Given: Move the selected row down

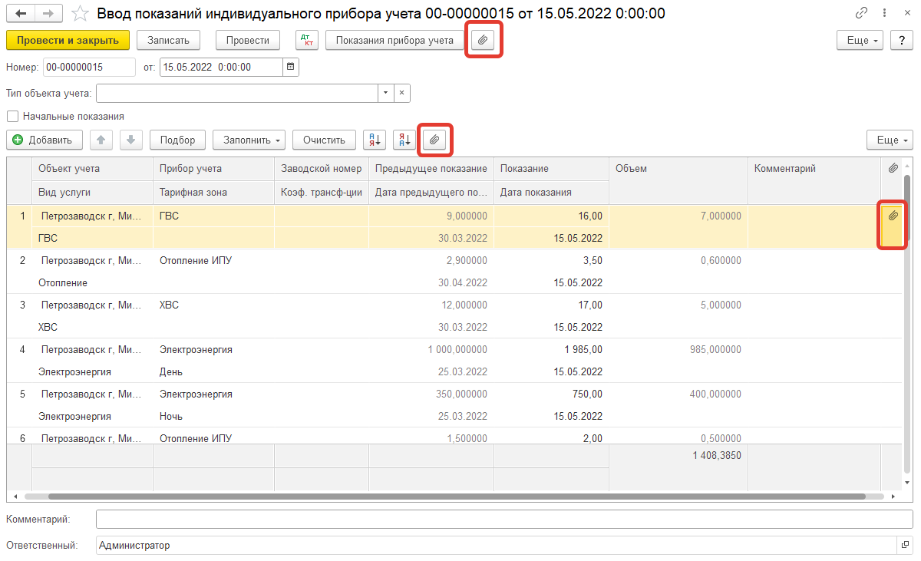Looking at the screenshot, I should pos(130,140).
